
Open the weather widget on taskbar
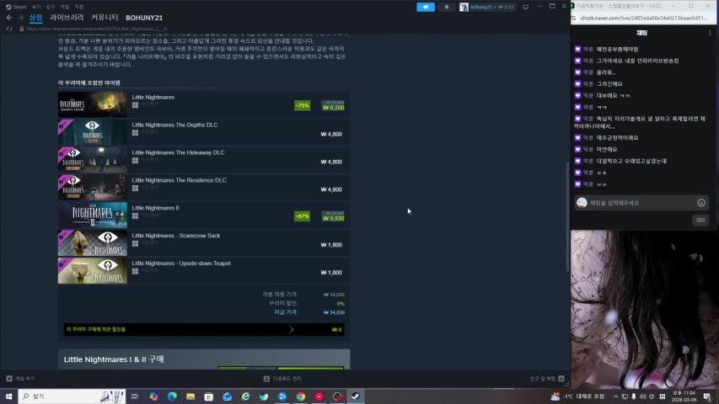pos(577,396)
